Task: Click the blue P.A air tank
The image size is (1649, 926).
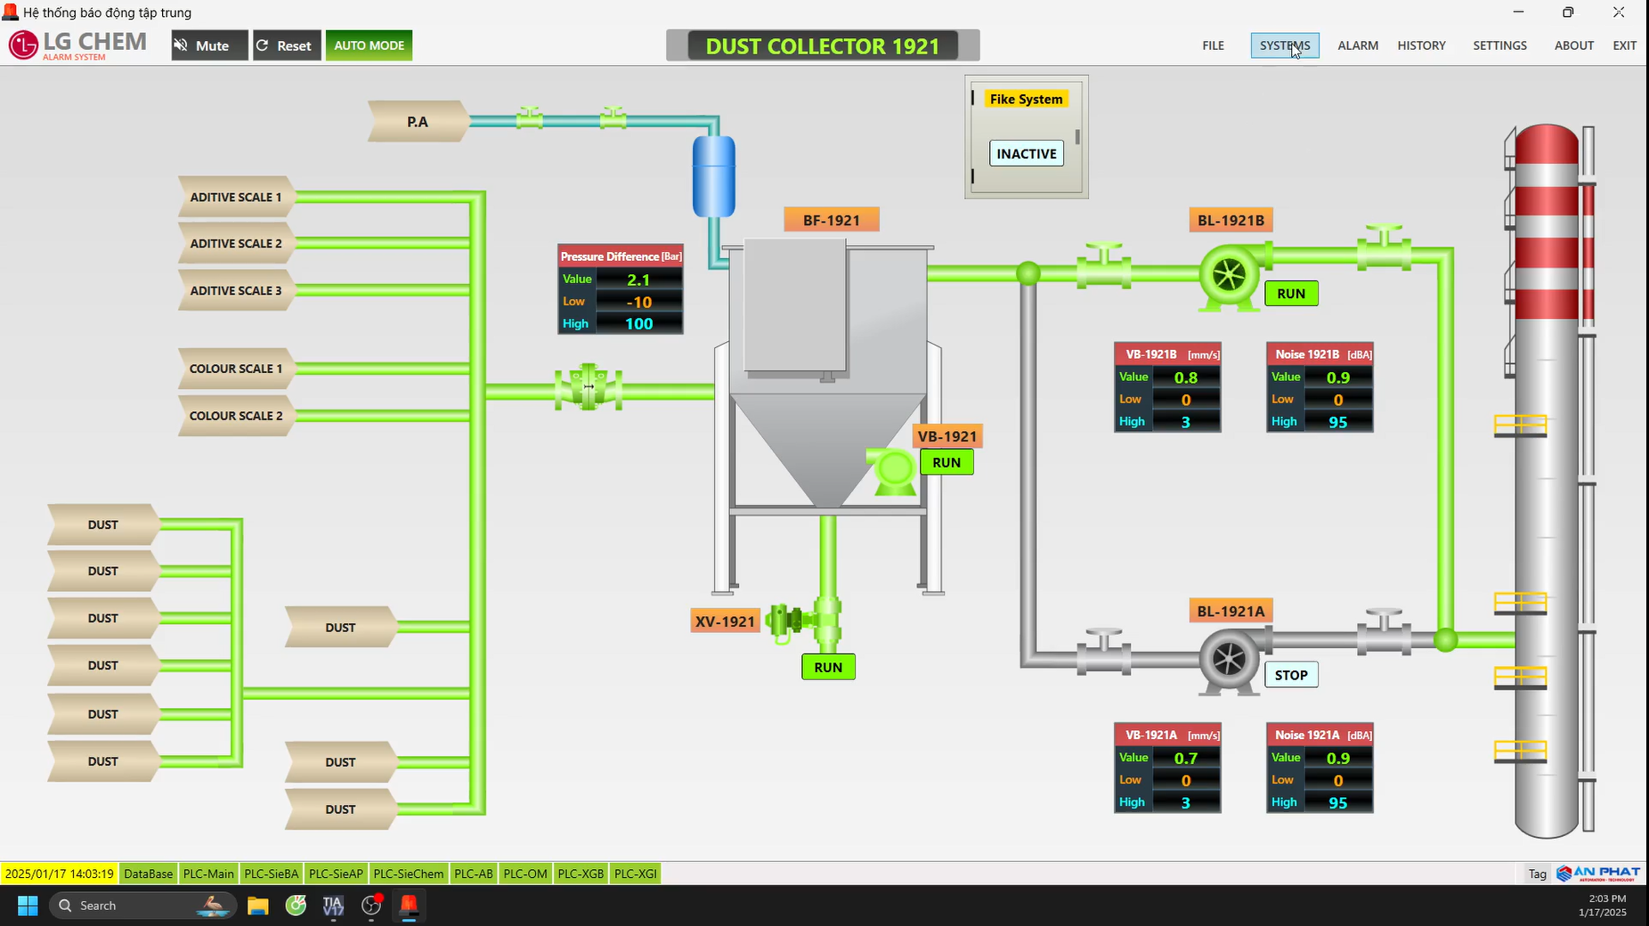Action: click(x=713, y=176)
